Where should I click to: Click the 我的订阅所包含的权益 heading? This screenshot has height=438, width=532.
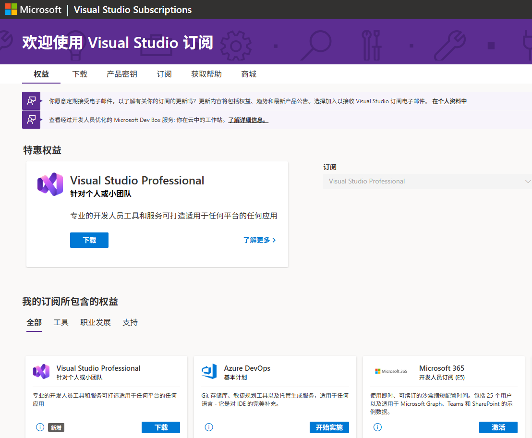pyautogui.click(x=70, y=301)
